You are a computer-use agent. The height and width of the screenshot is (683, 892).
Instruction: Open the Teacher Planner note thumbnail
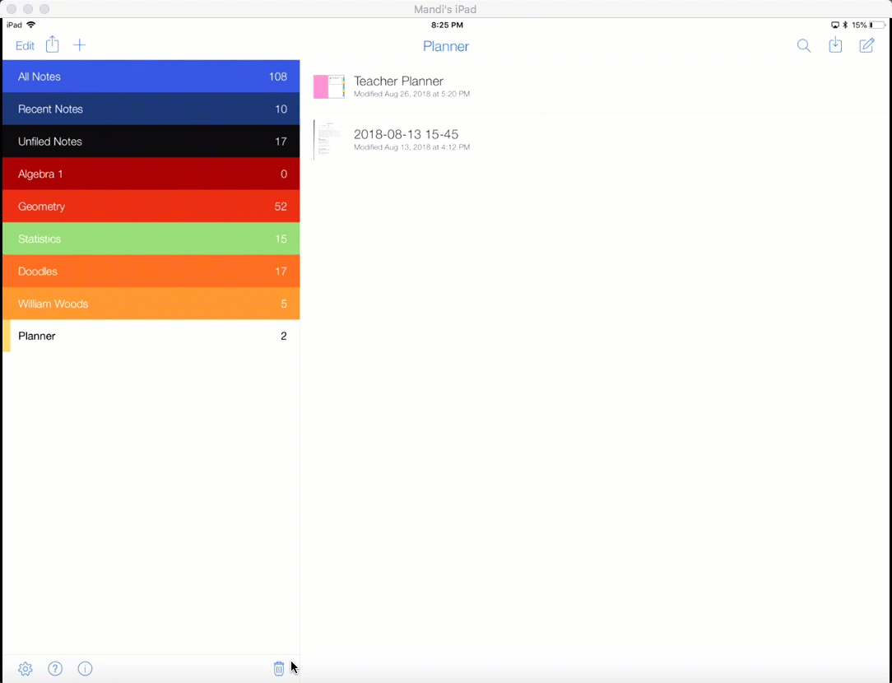coord(329,86)
